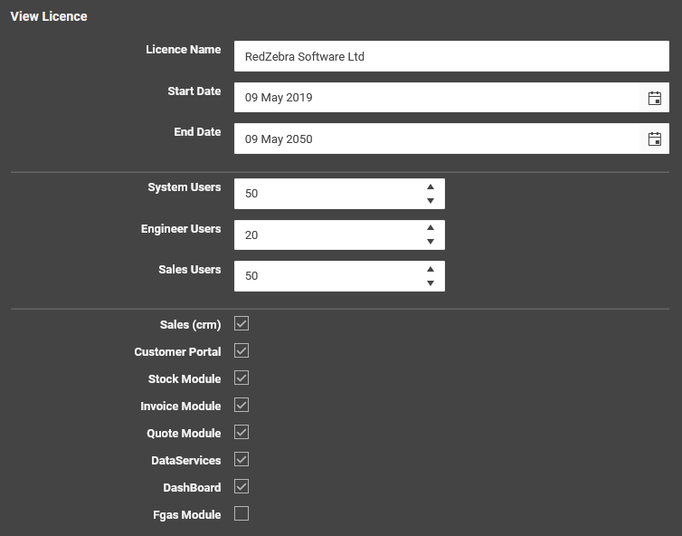Viewport: 682px width, 536px height.
Task: Click inside the Engineer Users number field
Action: [x=328, y=235]
